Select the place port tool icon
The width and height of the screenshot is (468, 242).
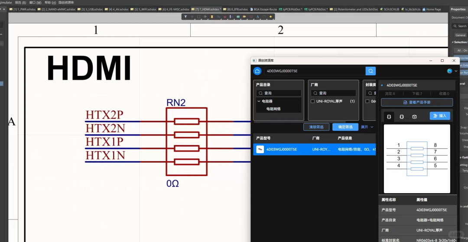tap(244, 17)
